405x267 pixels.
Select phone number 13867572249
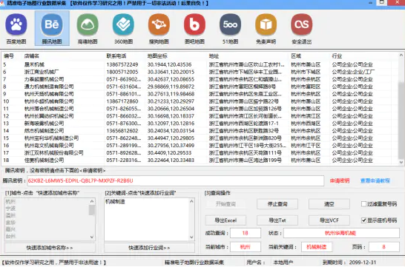(x=122, y=64)
